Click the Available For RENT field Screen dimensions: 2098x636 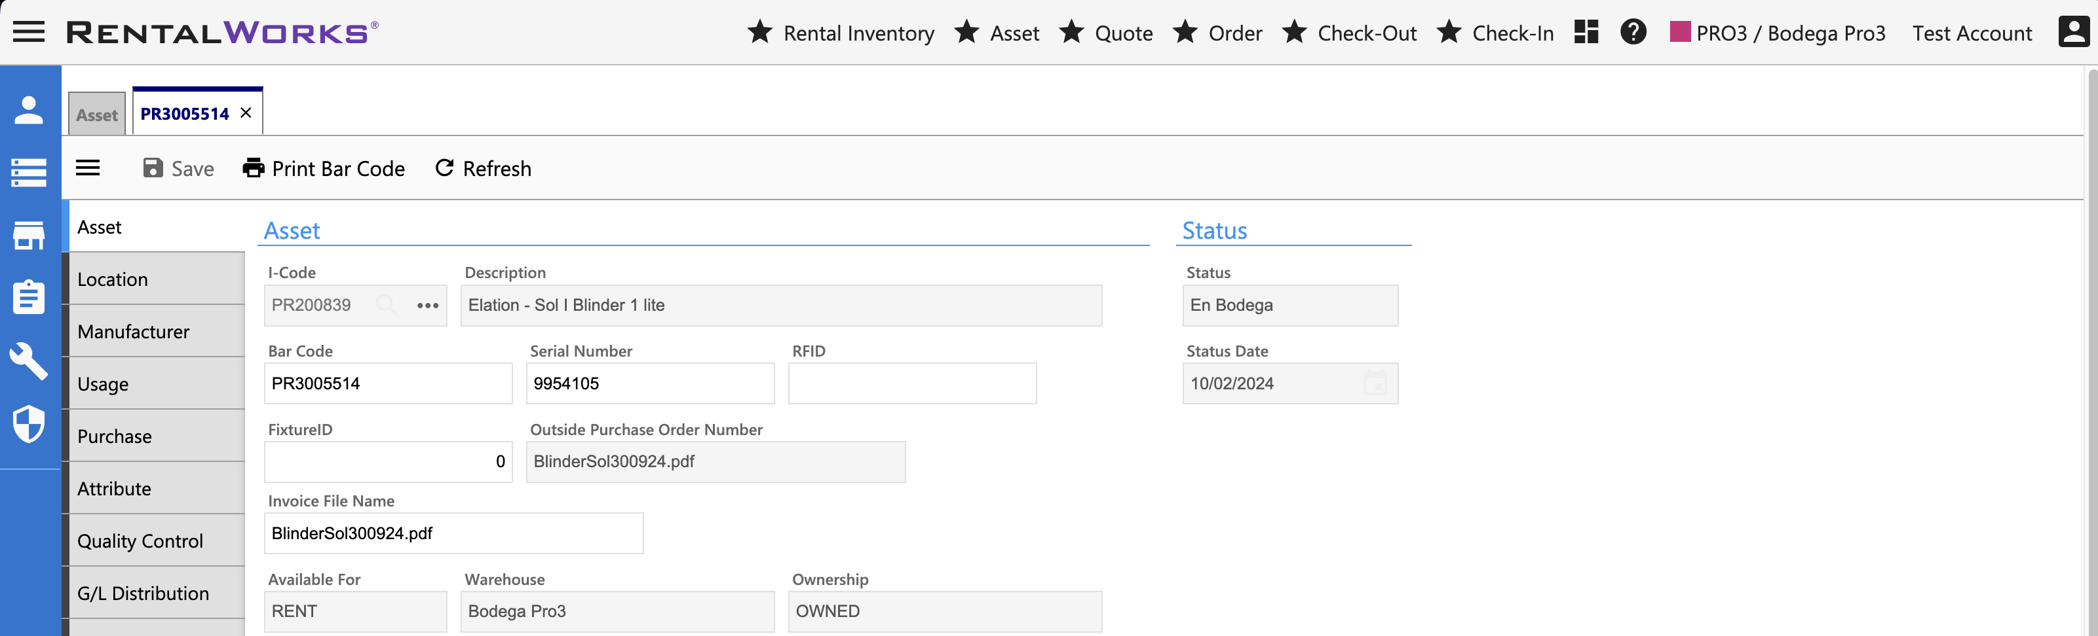(355, 612)
